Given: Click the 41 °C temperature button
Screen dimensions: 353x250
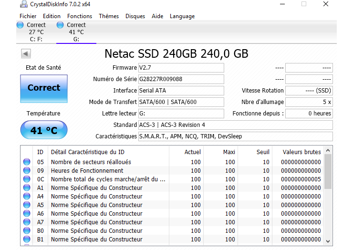Looking at the screenshot, I should pyautogui.click(x=44, y=130).
